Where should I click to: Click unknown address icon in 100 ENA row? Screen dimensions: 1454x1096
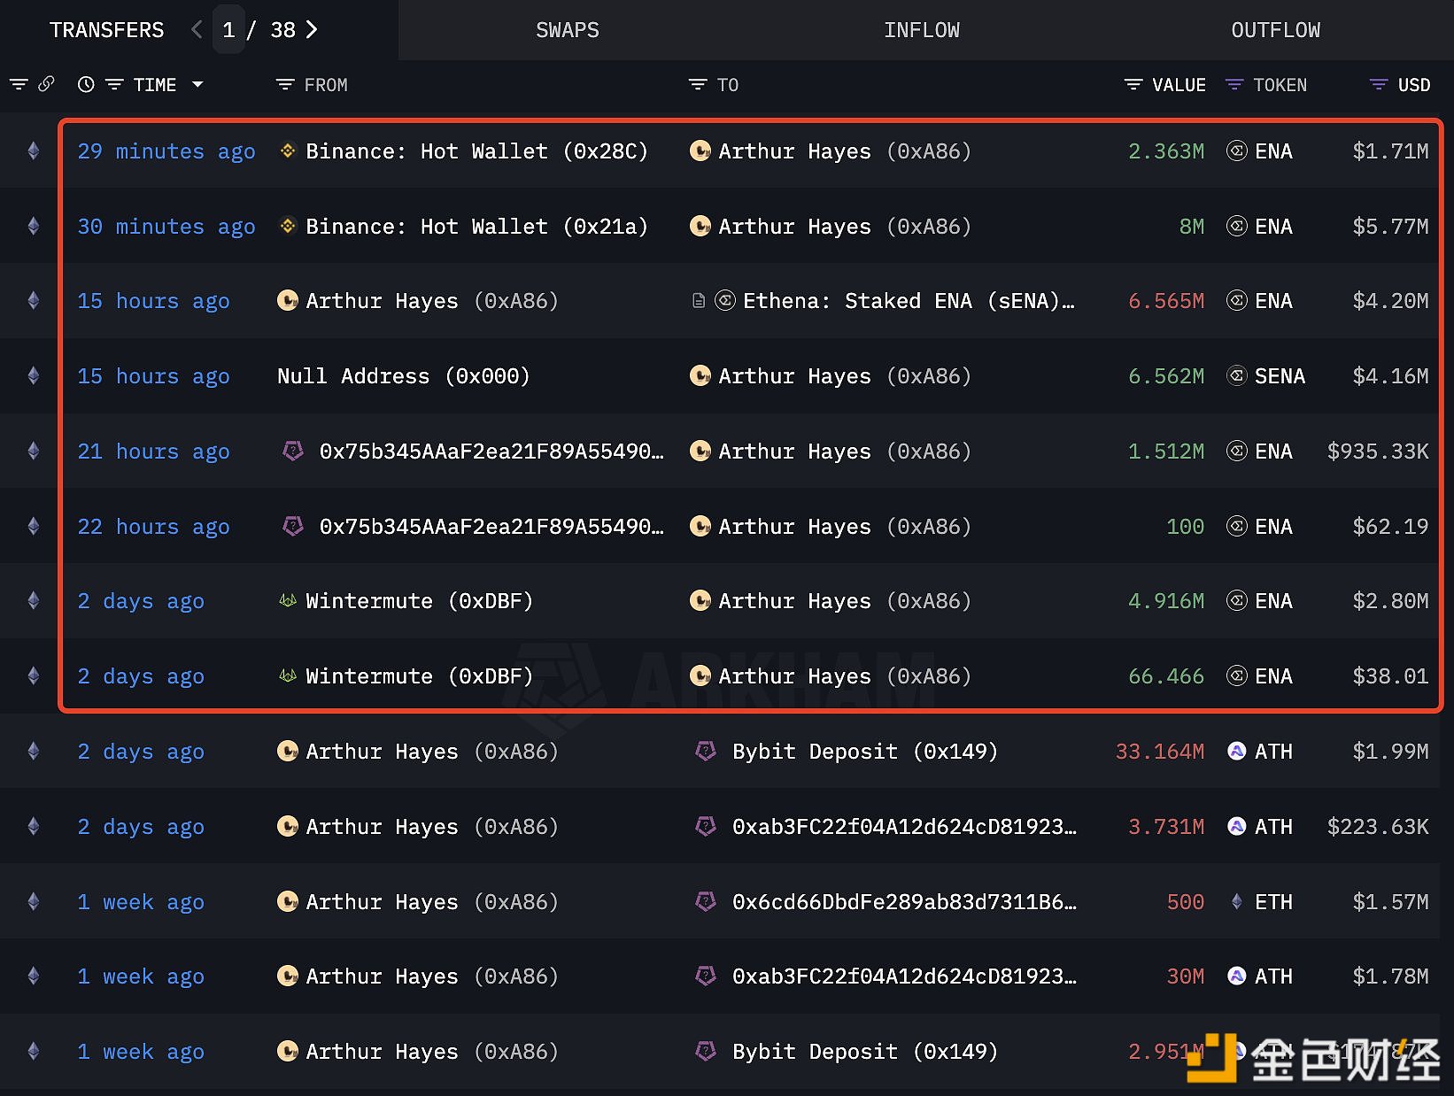pos(293,527)
